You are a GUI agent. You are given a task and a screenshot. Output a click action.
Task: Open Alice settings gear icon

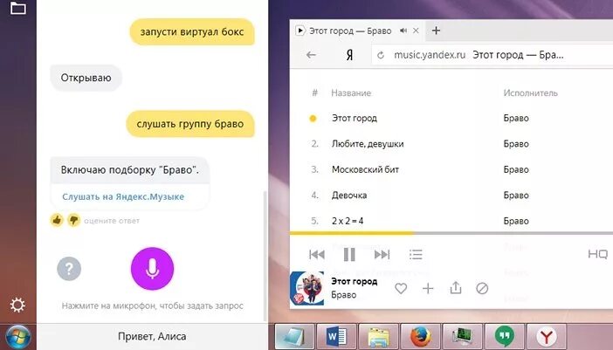pos(17,305)
